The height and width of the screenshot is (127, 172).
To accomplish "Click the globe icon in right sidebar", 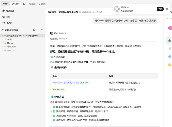I will [170, 56].
